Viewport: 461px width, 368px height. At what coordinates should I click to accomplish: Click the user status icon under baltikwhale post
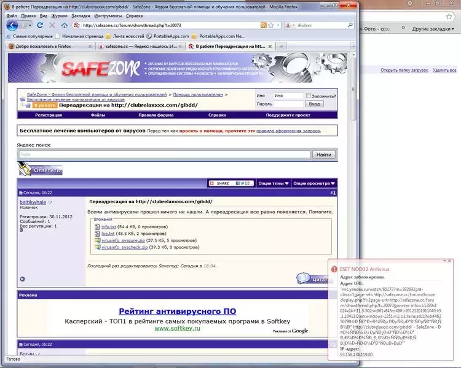point(22,279)
